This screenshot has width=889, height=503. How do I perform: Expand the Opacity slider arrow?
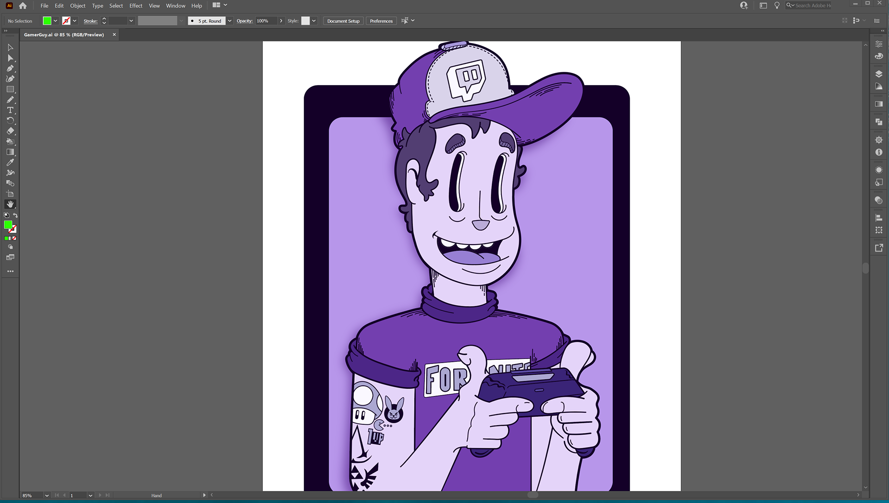click(x=281, y=21)
